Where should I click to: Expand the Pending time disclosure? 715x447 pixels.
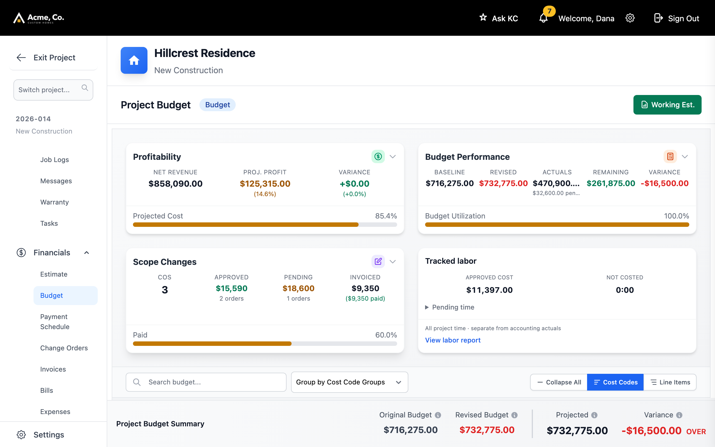click(x=449, y=307)
